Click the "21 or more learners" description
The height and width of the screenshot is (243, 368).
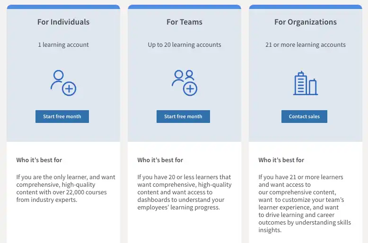(305, 203)
